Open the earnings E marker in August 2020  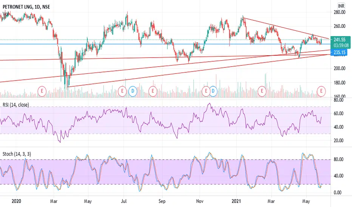(153, 91)
